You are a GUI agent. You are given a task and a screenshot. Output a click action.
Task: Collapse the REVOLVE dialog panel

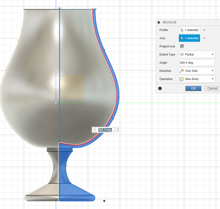coord(159,22)
